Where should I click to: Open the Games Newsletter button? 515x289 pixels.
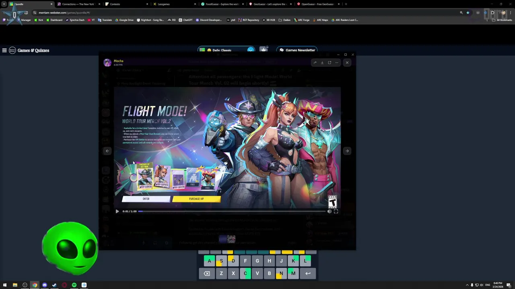tap(297, 50)
